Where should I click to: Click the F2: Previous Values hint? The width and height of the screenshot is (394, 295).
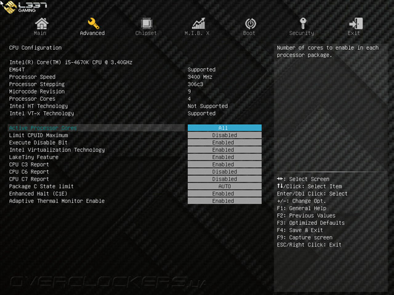pyautogui.click(x=306, y=216)
